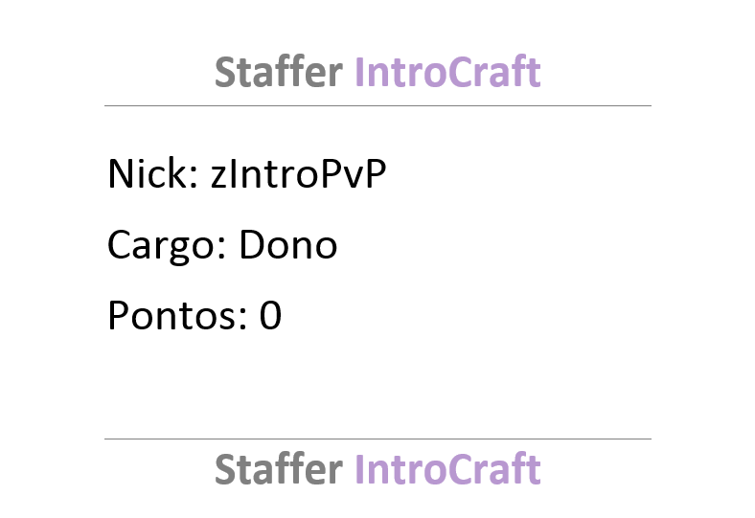Click the role value "Dono"

288,245
